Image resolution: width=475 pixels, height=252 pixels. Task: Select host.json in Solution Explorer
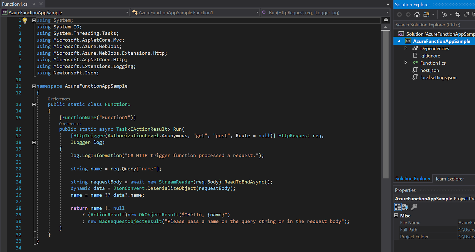pyautogui.click(x=429, y=70)
